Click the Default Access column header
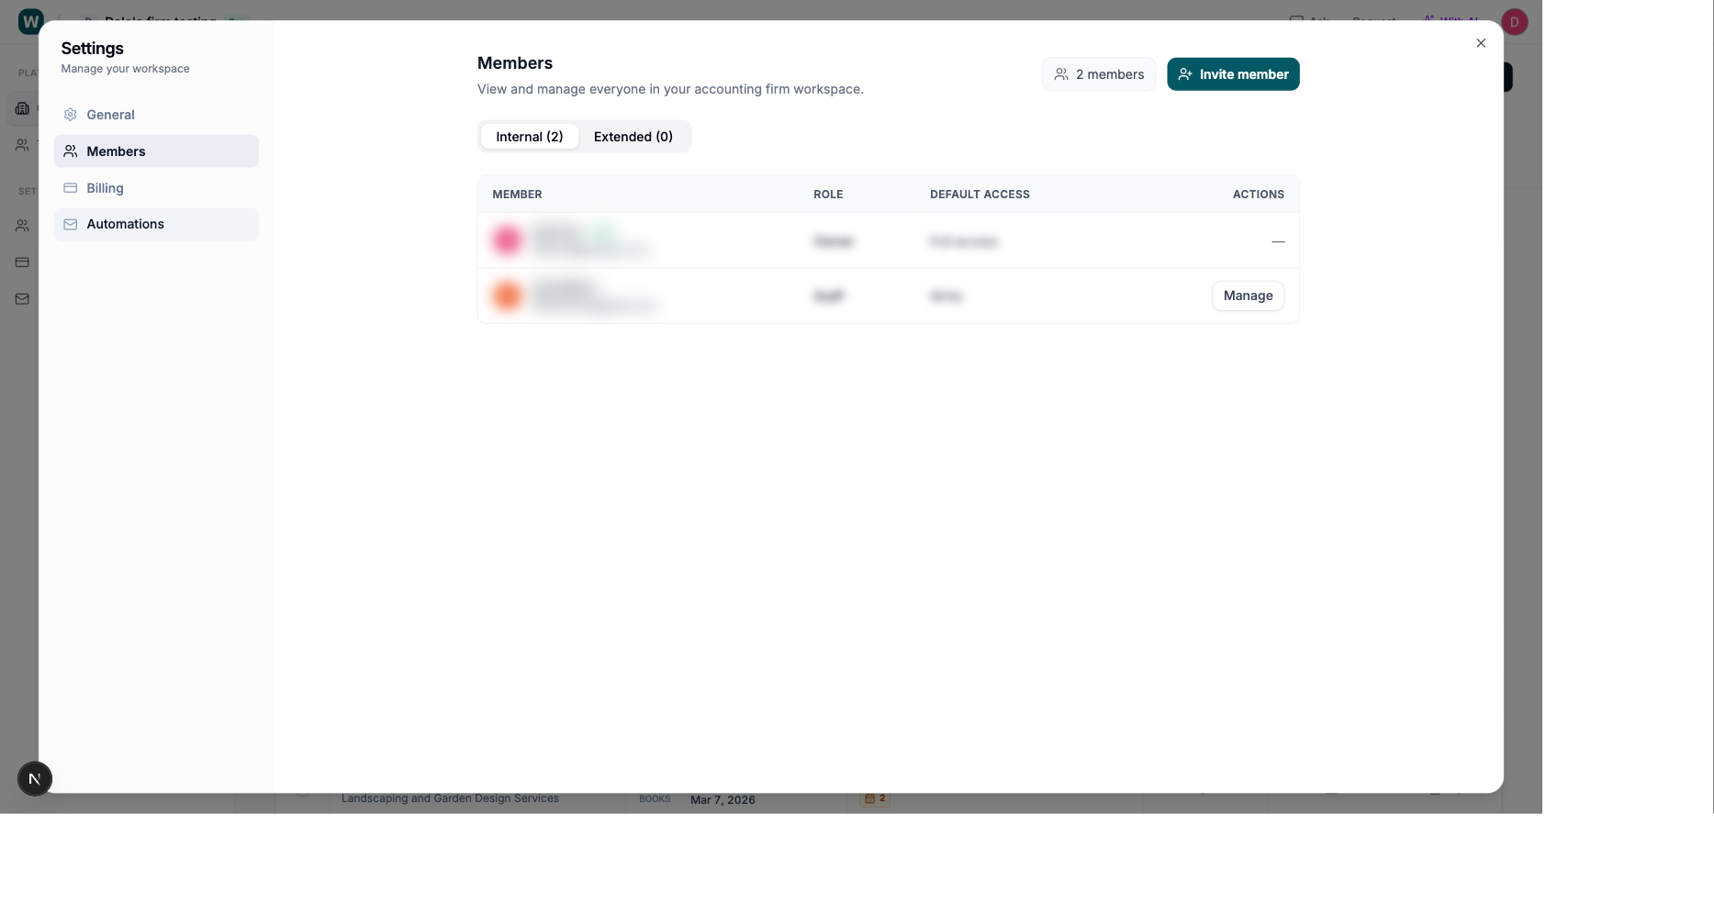The width and height of the screenshot is (1714, 903). (979, 195)
